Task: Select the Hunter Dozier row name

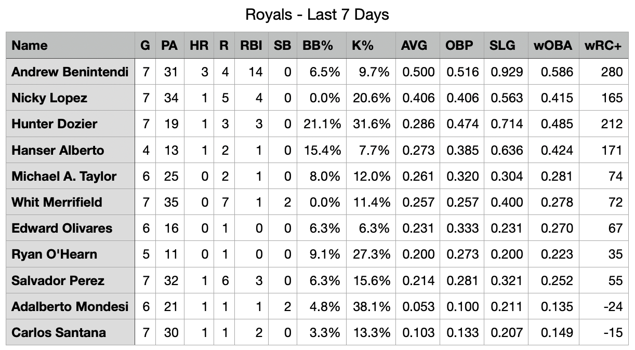Action: pos(54,124)
